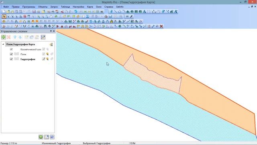Screen dimensions: 257x145
Task: Select the Arc drawing tool
Action: point(124,12)
